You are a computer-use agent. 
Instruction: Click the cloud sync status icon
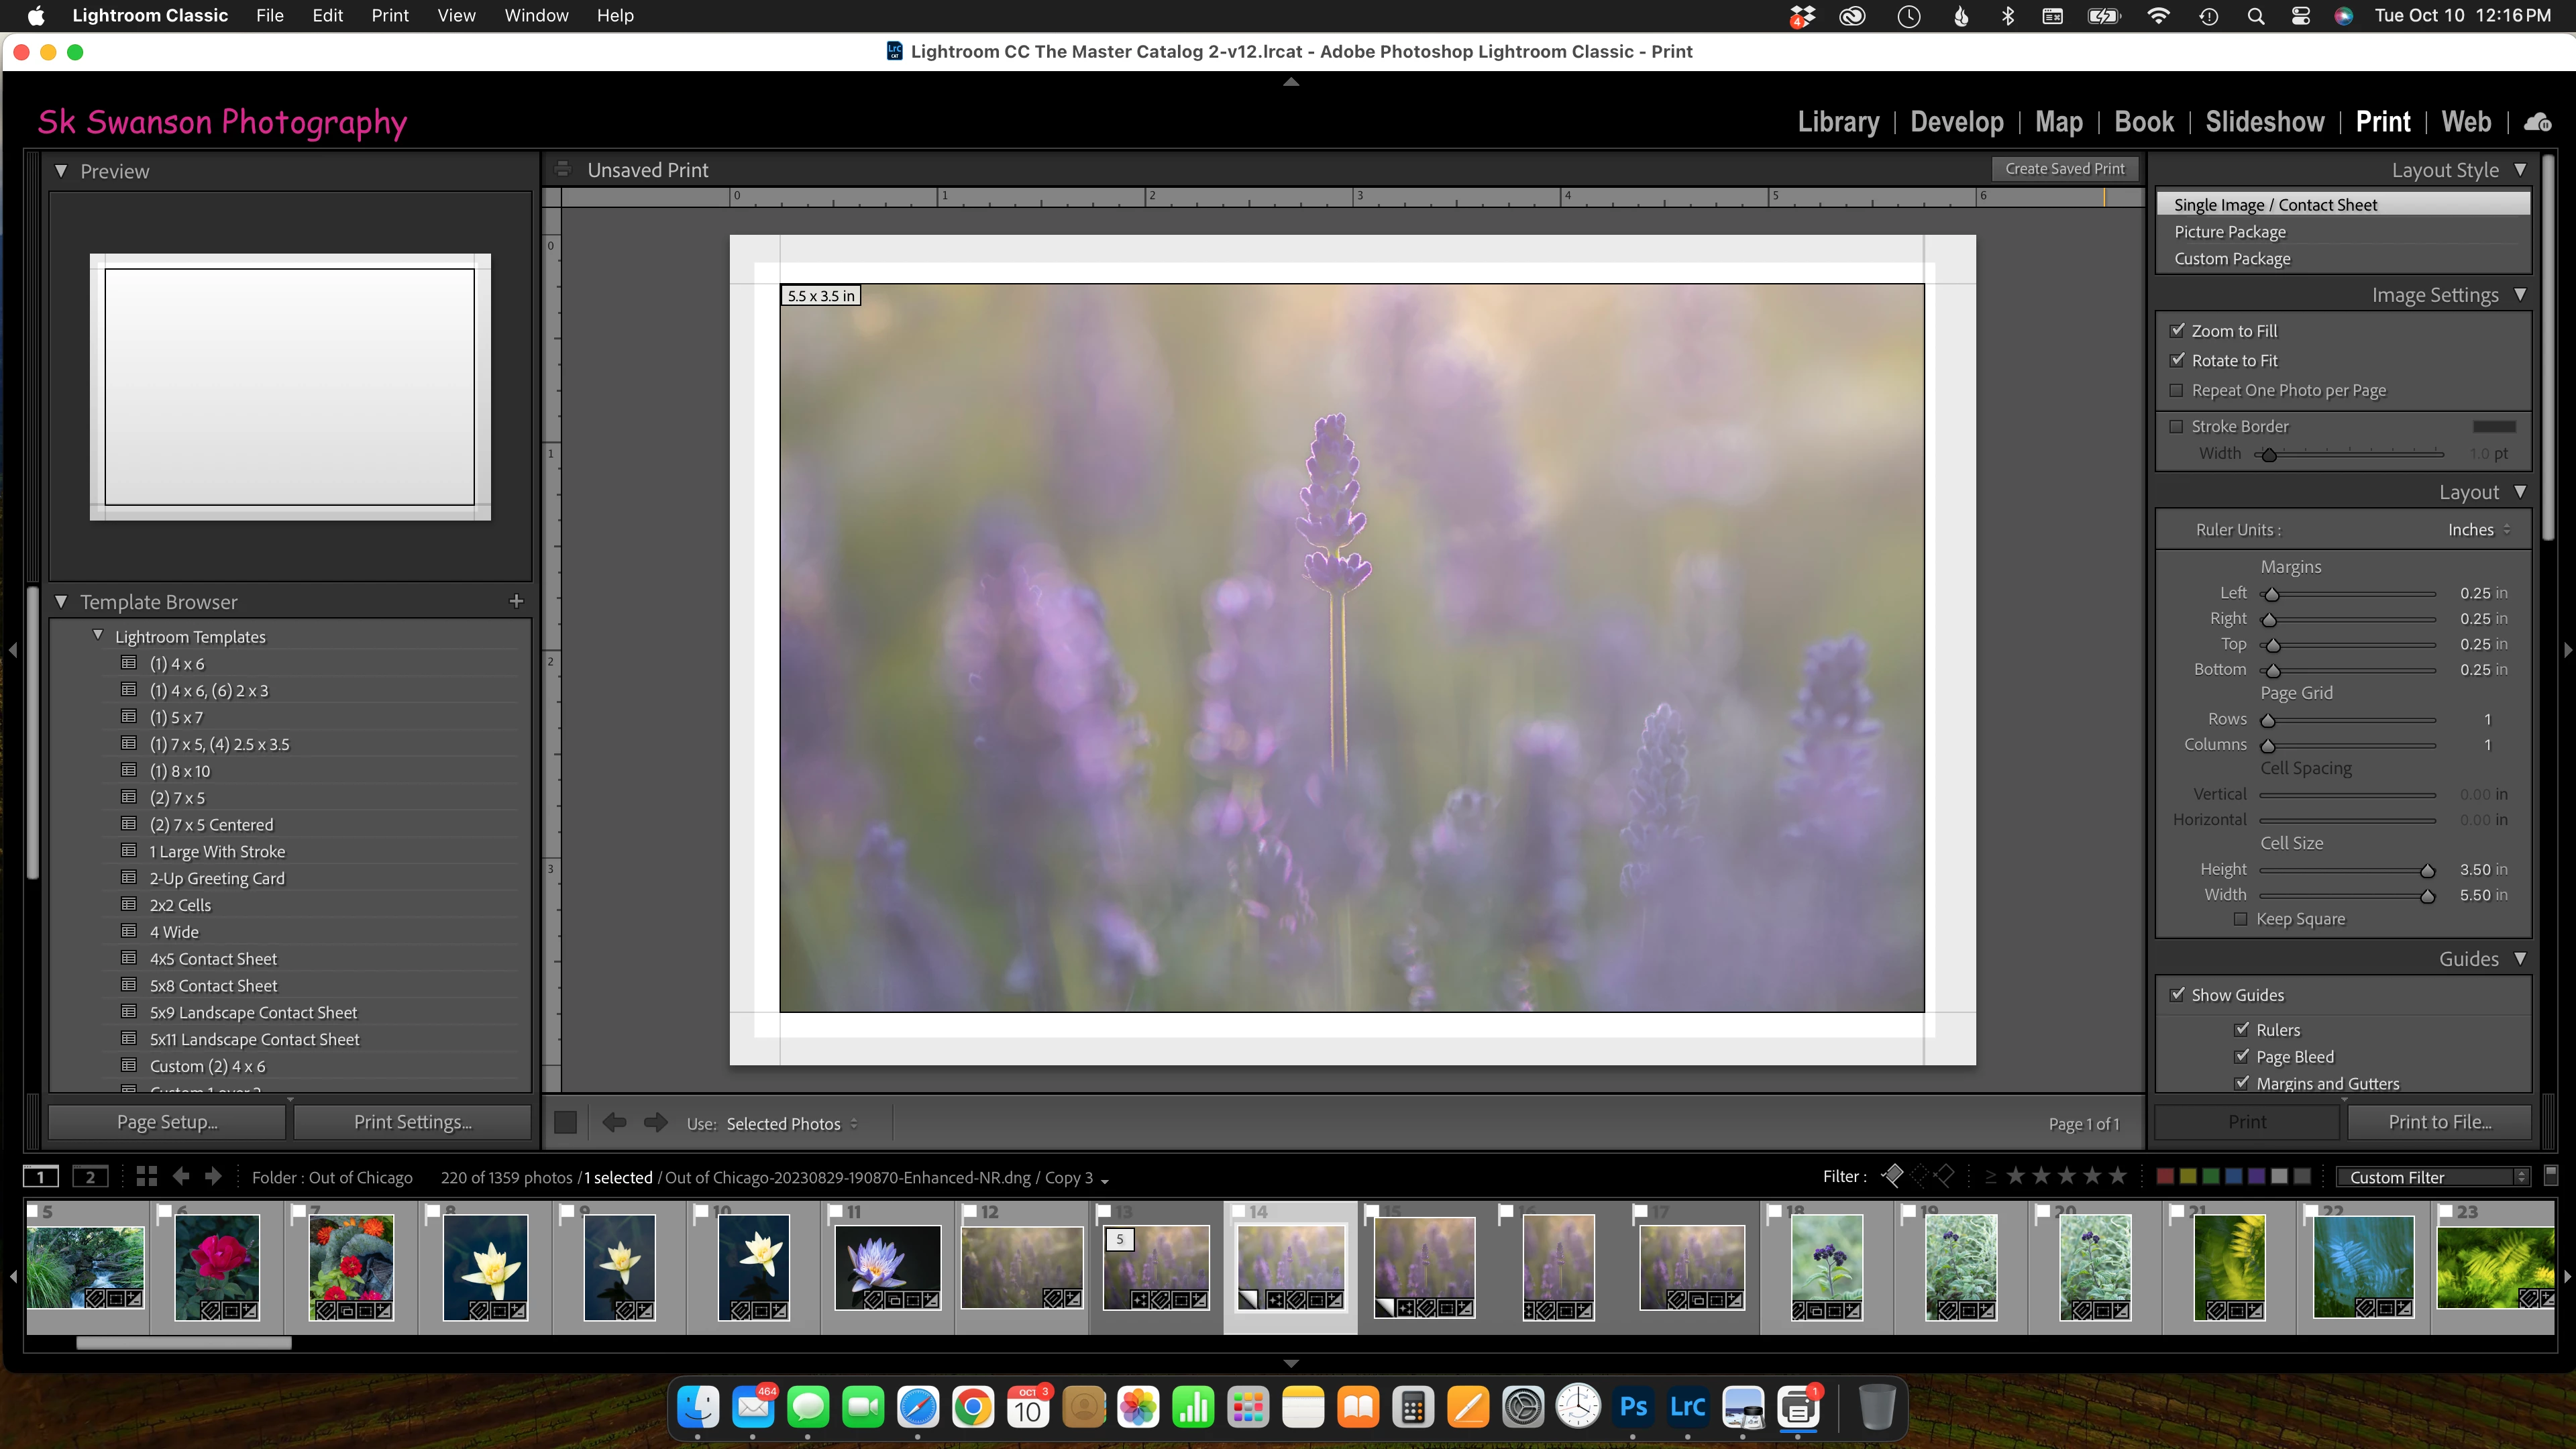[x=2537, y=122]
